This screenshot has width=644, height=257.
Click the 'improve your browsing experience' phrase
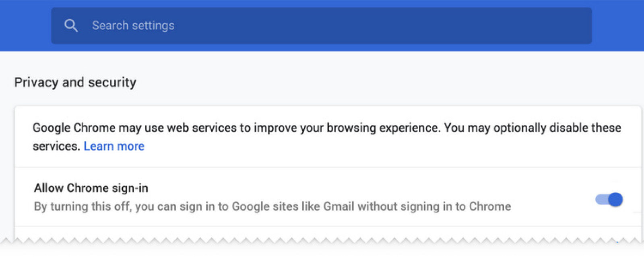click(x=346, y=128)
